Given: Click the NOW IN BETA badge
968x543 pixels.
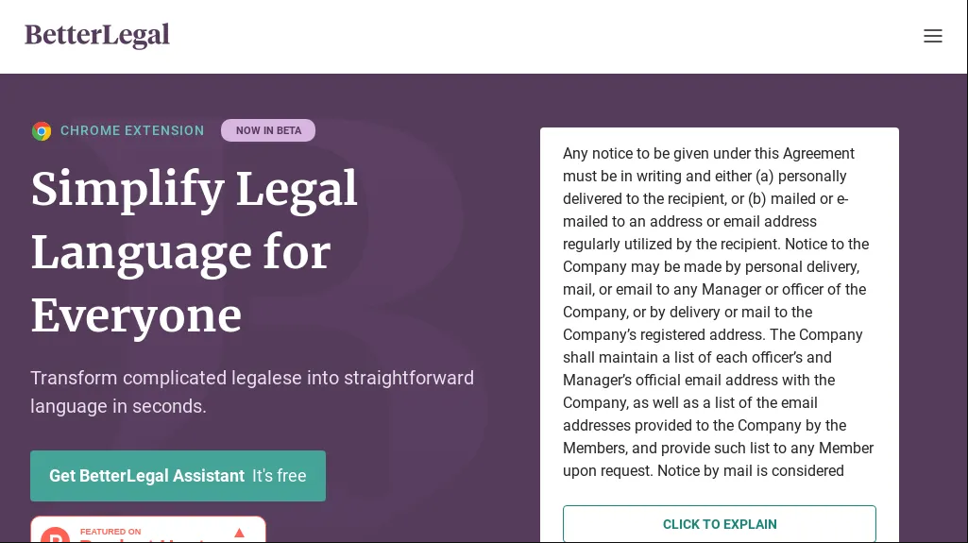Looking at the screenshot, I should 268,130.
